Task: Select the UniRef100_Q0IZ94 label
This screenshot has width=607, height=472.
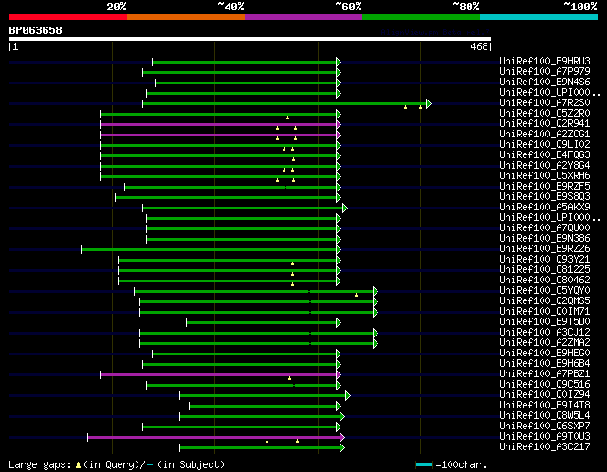Action: click(544, 395)
